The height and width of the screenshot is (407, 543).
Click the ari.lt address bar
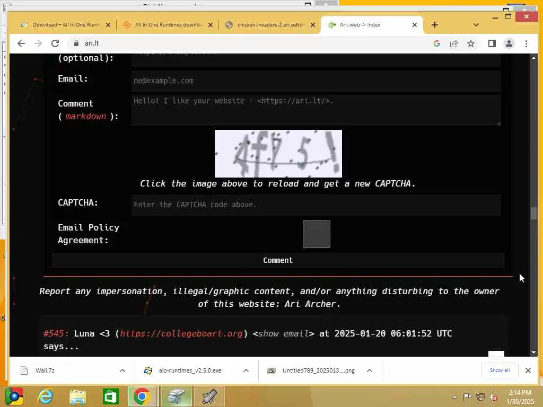coord(256,43)
